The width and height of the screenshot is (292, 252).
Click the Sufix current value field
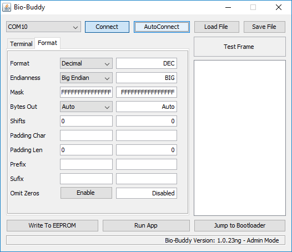click(x=147, y=179)
